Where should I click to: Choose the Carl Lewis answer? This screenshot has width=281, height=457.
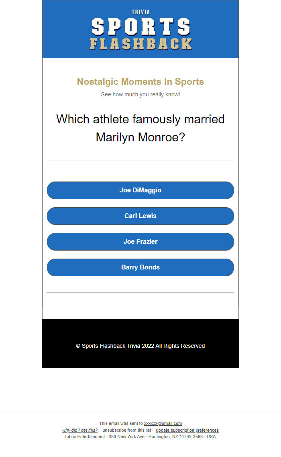coord(140,216)
